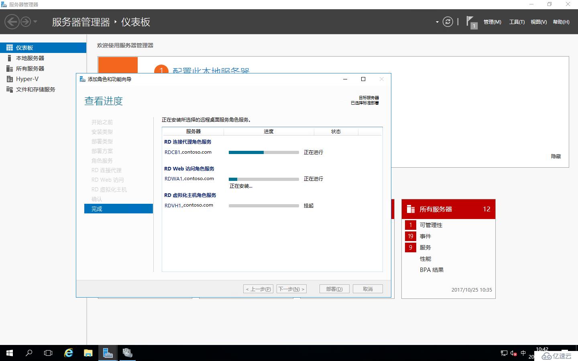The height and width of the screenshot is (361, 578).
Task: Select 完成 step in wizard sidebar
Action: pos(118,209)
